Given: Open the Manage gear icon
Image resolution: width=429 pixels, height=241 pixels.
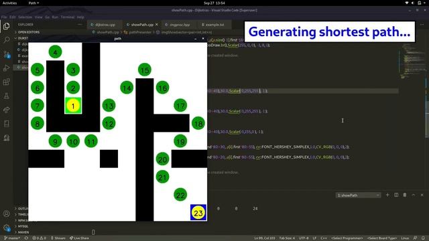Looking at the screenshot, I should point(6,228).
